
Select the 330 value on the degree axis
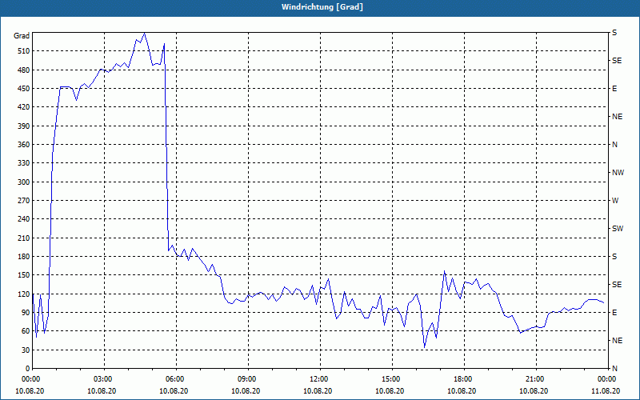click(24, 163)
